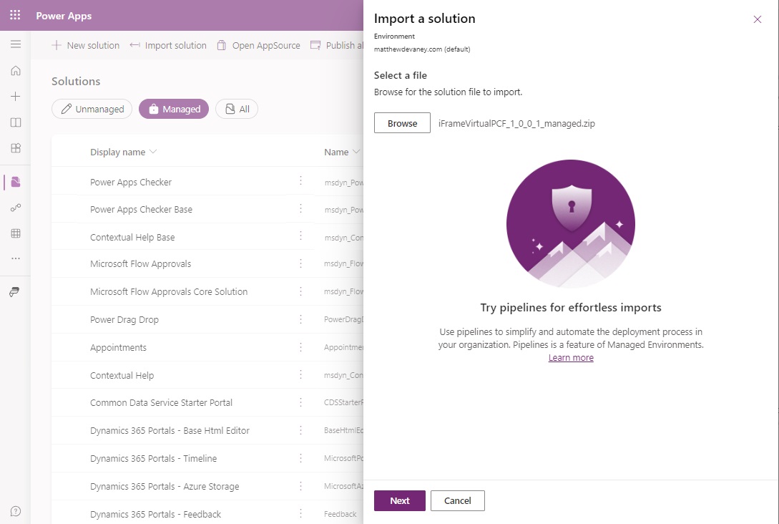Browse for a solution file to import
Image resolution: width=779 pixels, height=524 pixels.
[x=401, y=122]
